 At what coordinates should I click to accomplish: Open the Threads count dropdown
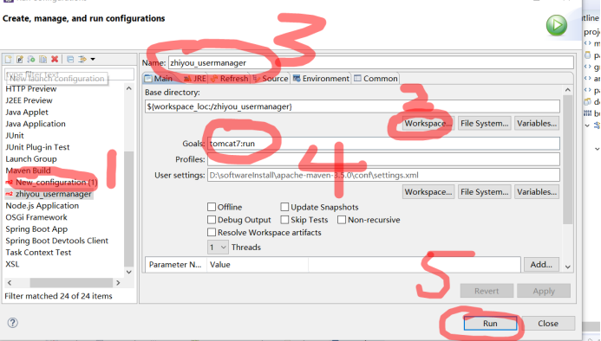point(218,248)
